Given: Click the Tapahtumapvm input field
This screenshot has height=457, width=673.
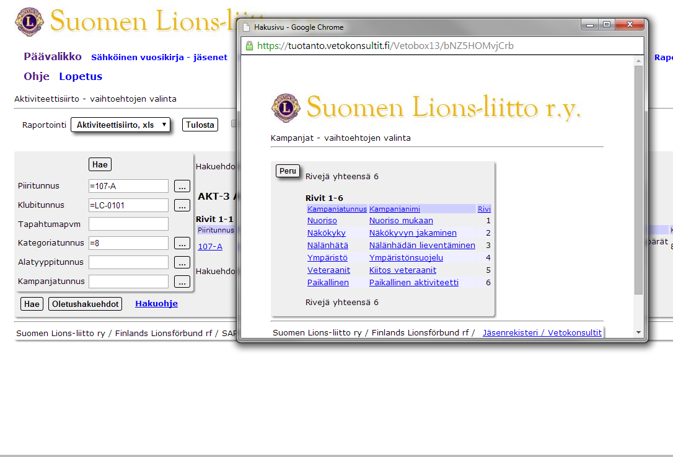Looking at the screenshot, I should [x=128, y=224].
